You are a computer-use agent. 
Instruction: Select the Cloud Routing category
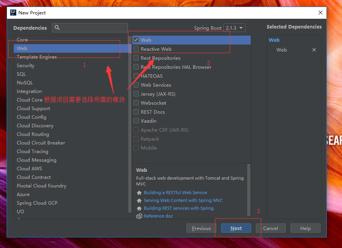pos(71,134)
